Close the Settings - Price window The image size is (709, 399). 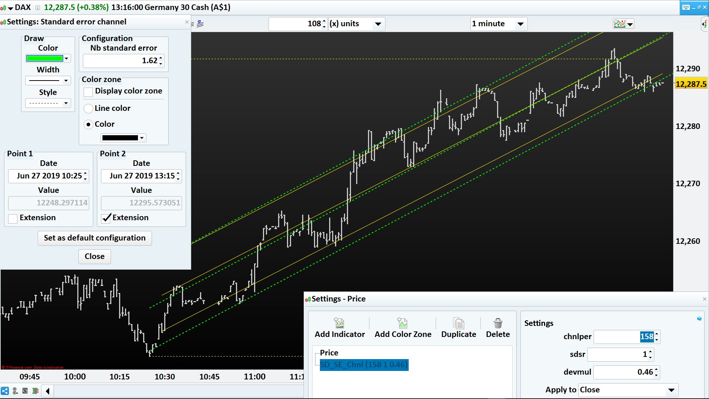click(x=705, y=299)
